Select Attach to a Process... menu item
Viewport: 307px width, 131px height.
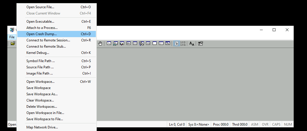[56, 28]
